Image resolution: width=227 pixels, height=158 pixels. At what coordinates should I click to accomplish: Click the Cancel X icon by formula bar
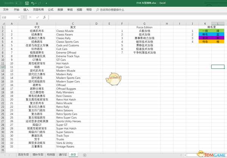coord(30,17)
